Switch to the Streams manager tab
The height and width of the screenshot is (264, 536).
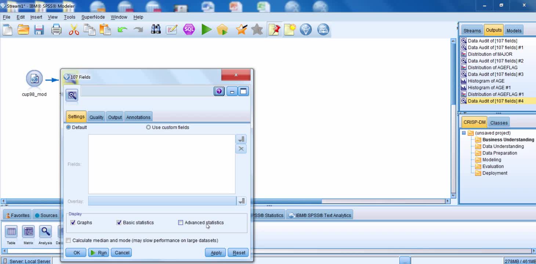click(x=472, y=30)
